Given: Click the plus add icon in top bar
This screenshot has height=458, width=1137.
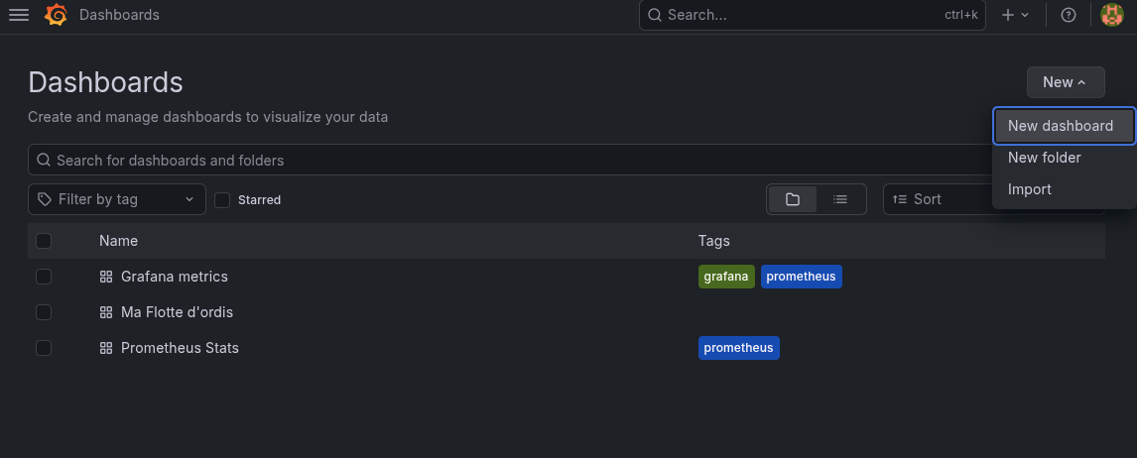Looking at the screenshot, I should coord(1007,15).
